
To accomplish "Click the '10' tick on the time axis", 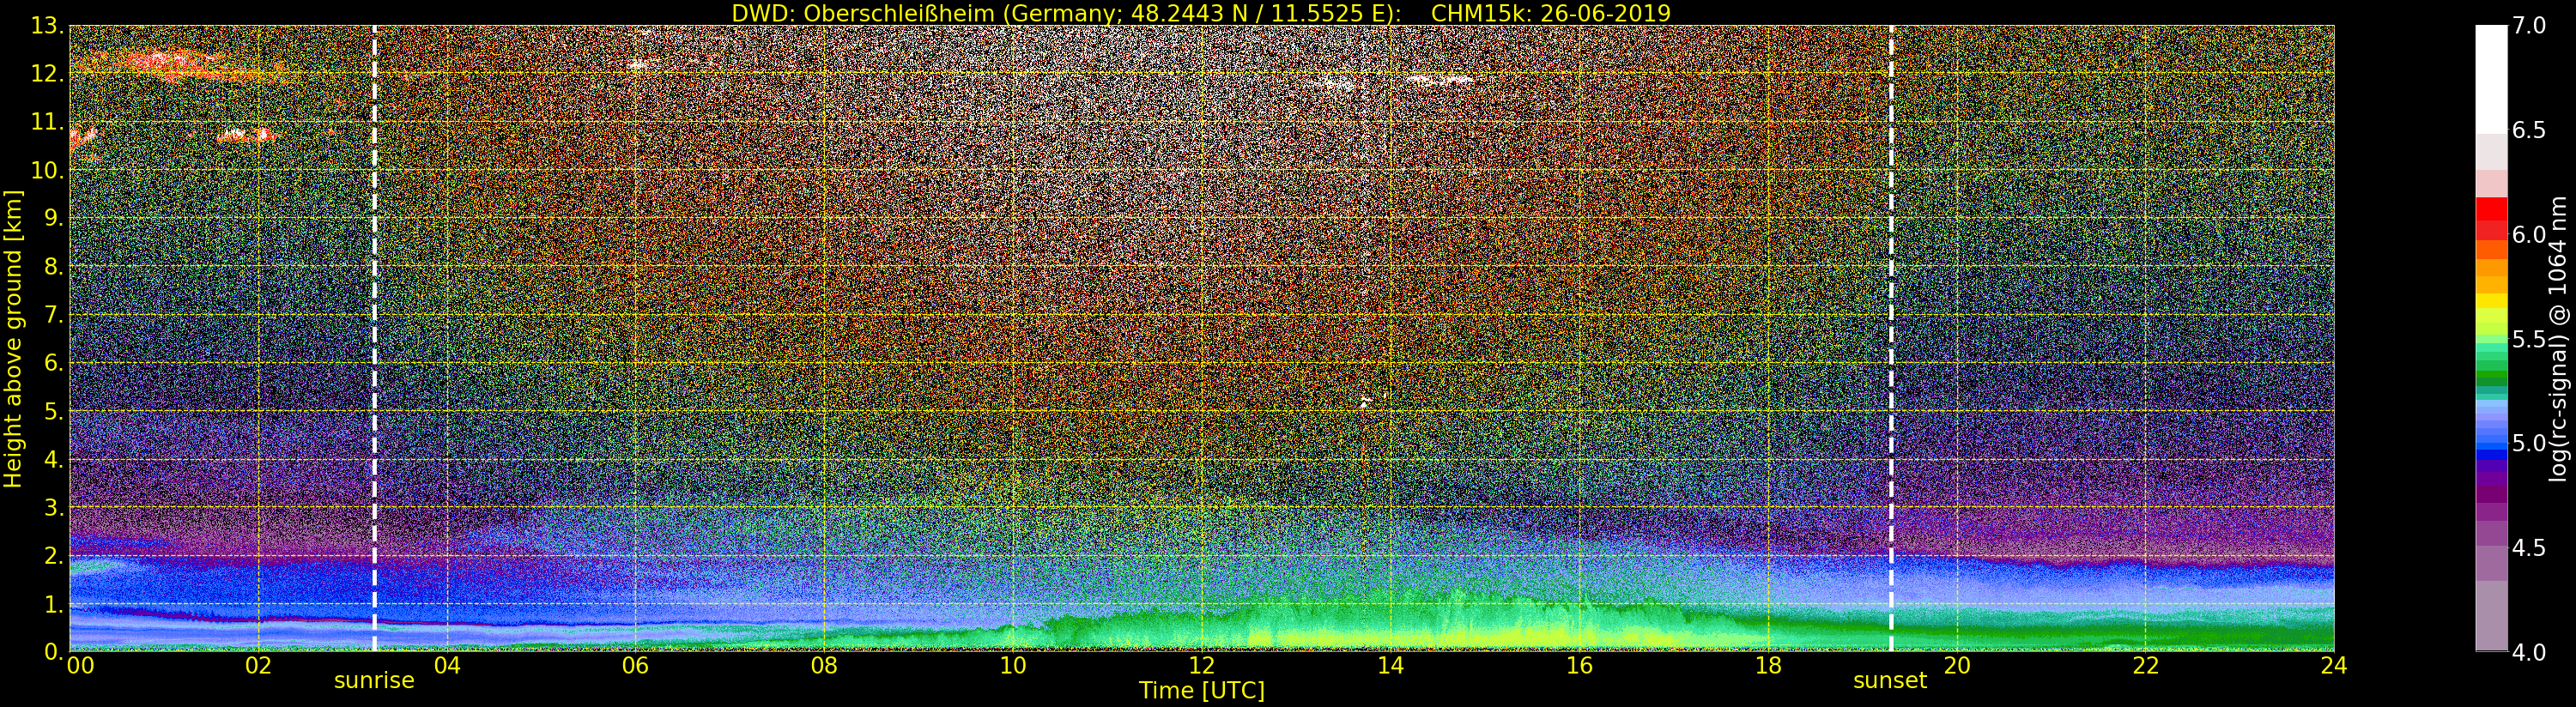I will coord(1013,666).
